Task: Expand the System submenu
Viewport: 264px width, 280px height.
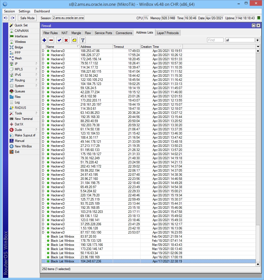Action: click(24, 86)
